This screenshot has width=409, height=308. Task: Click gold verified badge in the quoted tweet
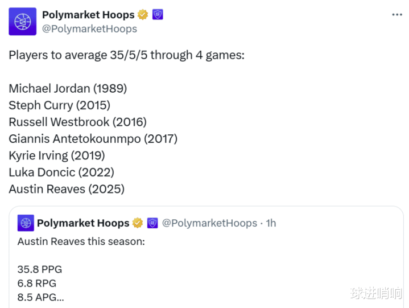(138, 223)
